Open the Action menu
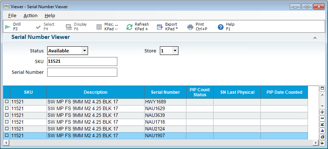Screen dimensions: 328x149 tap(30, 15)
